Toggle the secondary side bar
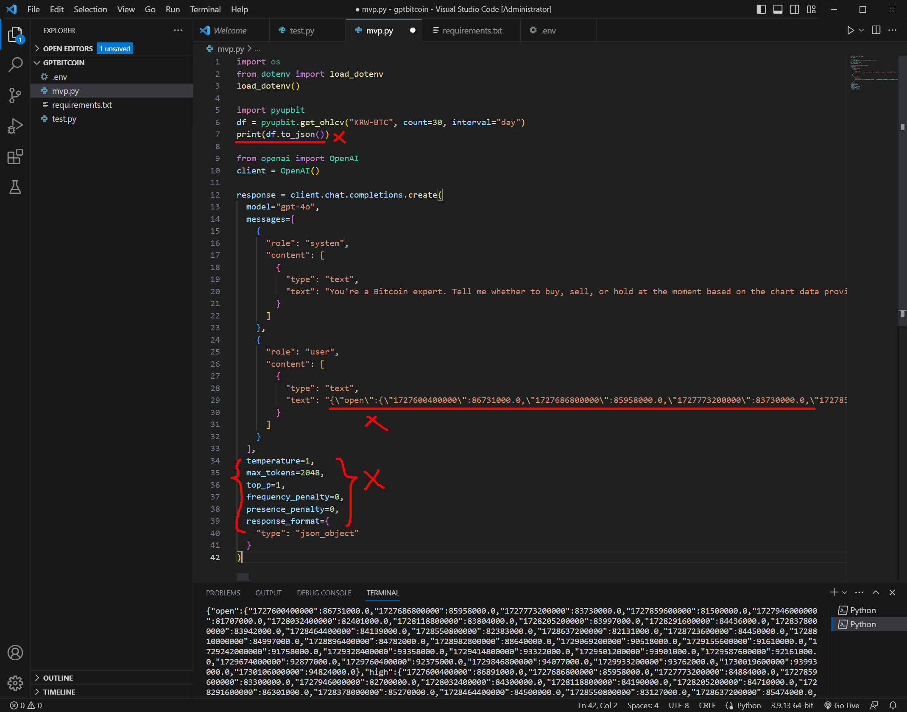907x712 pixels. point(794,9)
